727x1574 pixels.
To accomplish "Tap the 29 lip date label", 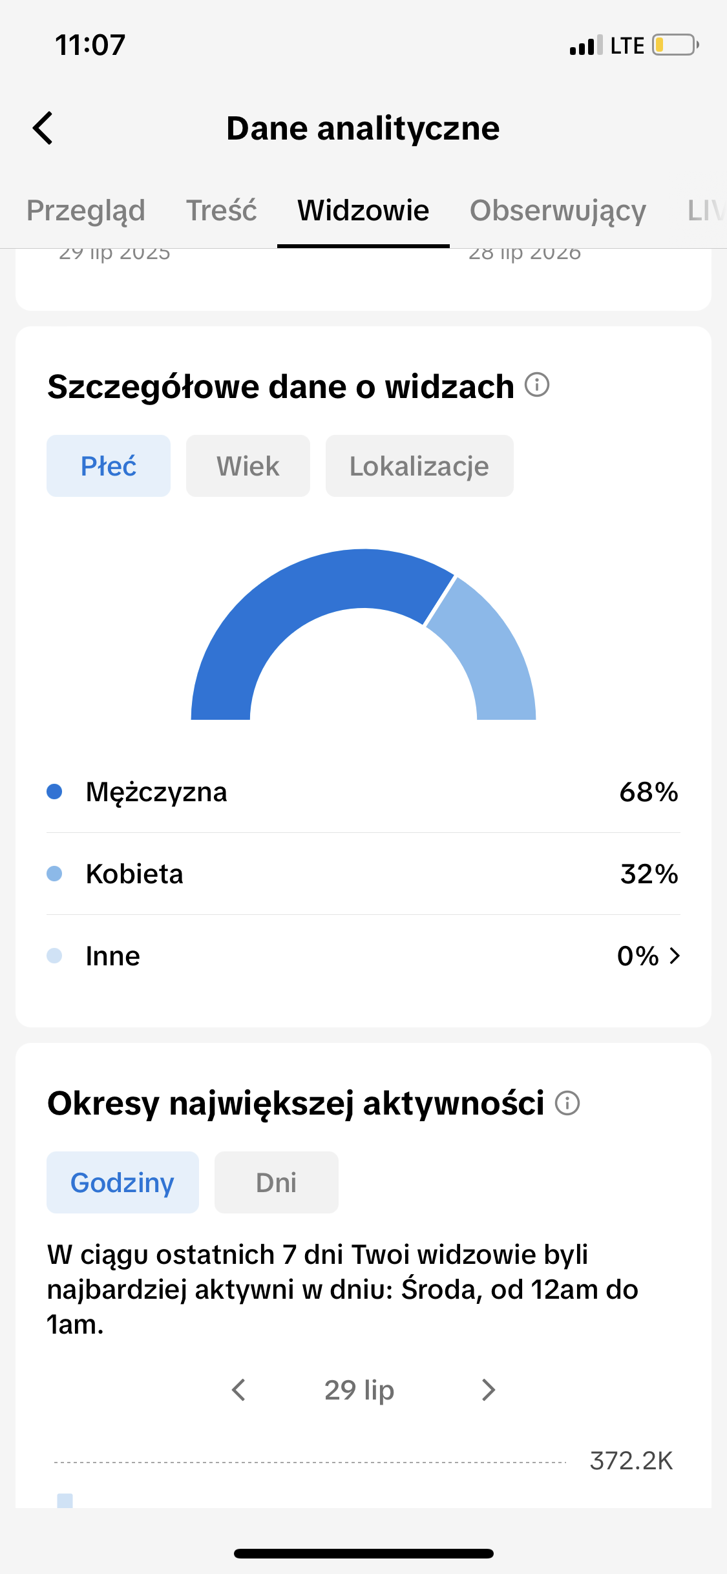I will tap(359, 1390).
